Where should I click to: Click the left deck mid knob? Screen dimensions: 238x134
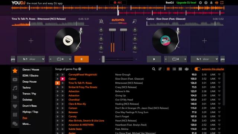tap(101, 30)
